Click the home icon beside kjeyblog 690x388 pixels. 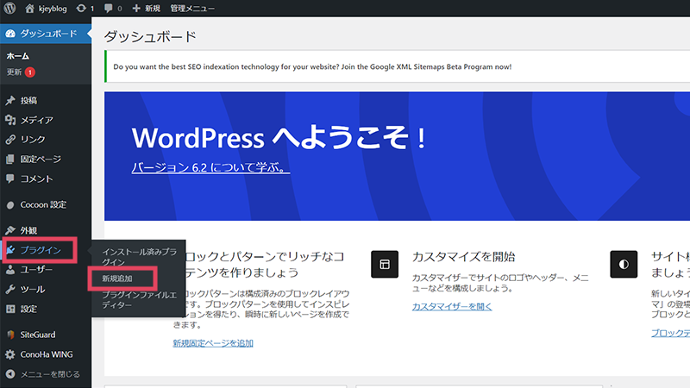coord(29,9)
